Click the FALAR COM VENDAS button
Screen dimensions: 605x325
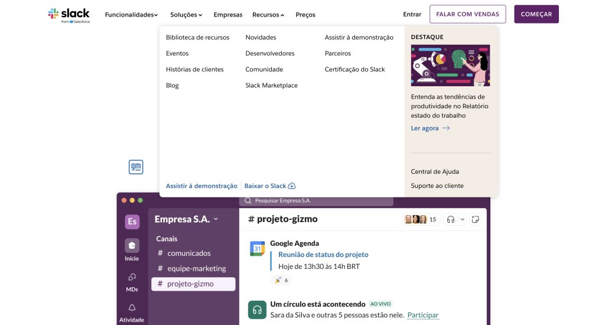[468, 14]
